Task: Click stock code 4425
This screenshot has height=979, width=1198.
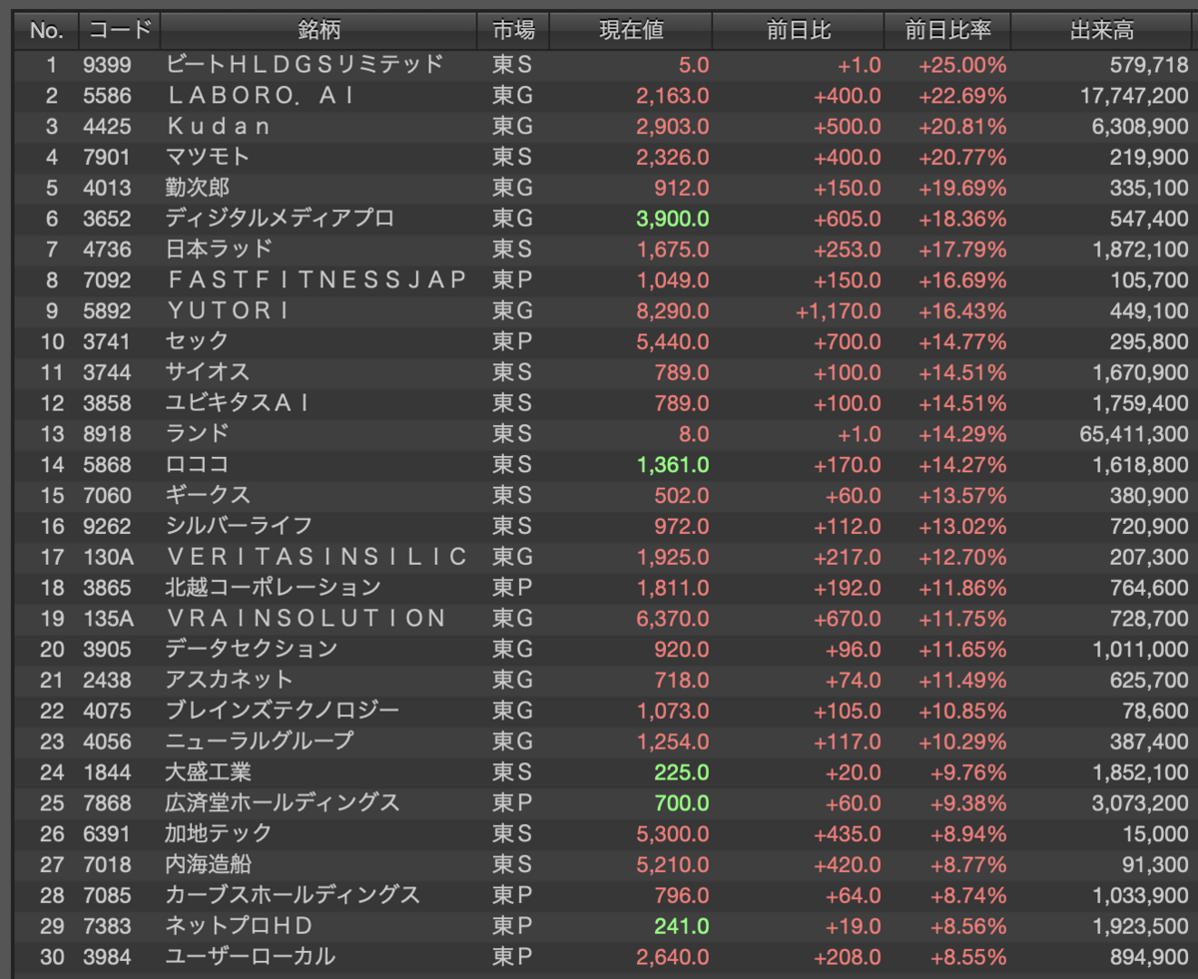Action: (107, 128)
